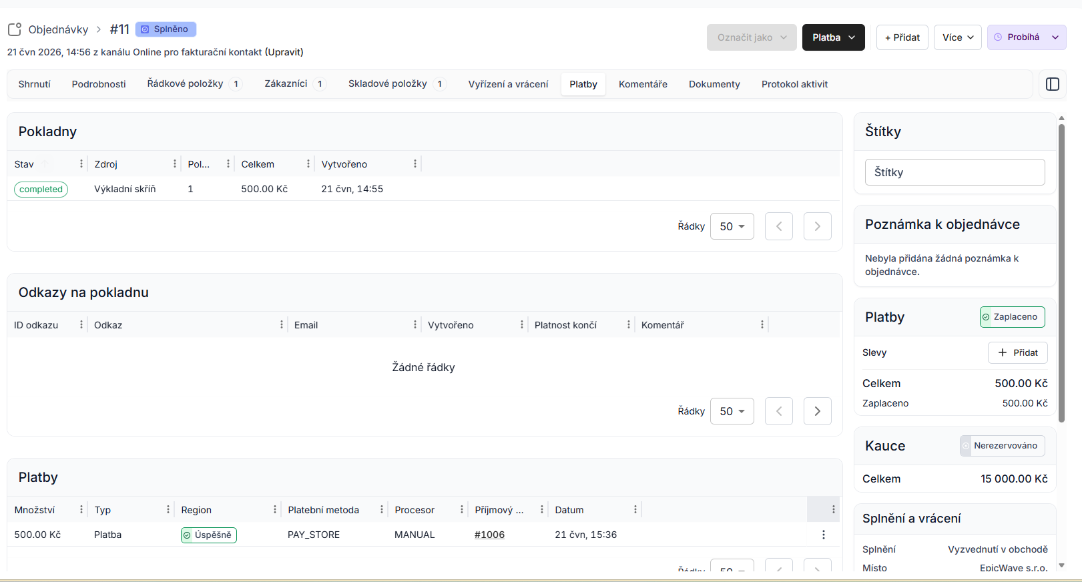This screenshot has height=582, width=1082.
Task: Click the Objednávky orders icon
Action: (x=15, y=29)
